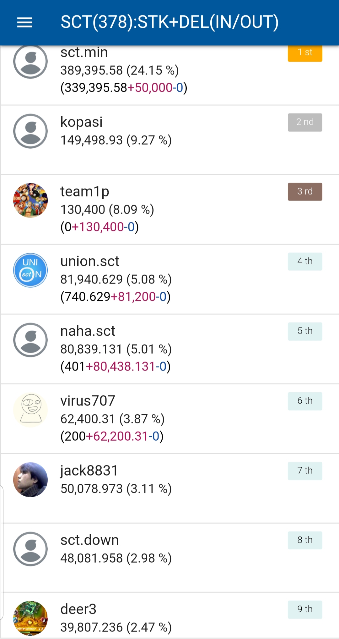
Task: Select the naha.sct delegation breakdown line
Action: pos(116,366)
